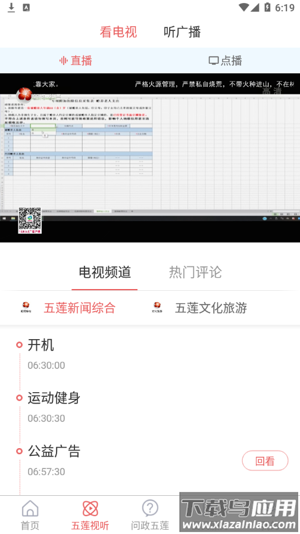The width and height of the screenshot is (300, 534).
Task: Tap 五莲文化旅游 channel logo icon
Action: pyautogui.click(x=157, y=307)
